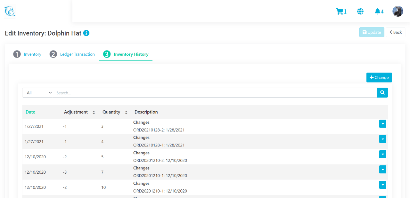Click the 1/27/2021 date with quantity 3

[x=34, y=126]
